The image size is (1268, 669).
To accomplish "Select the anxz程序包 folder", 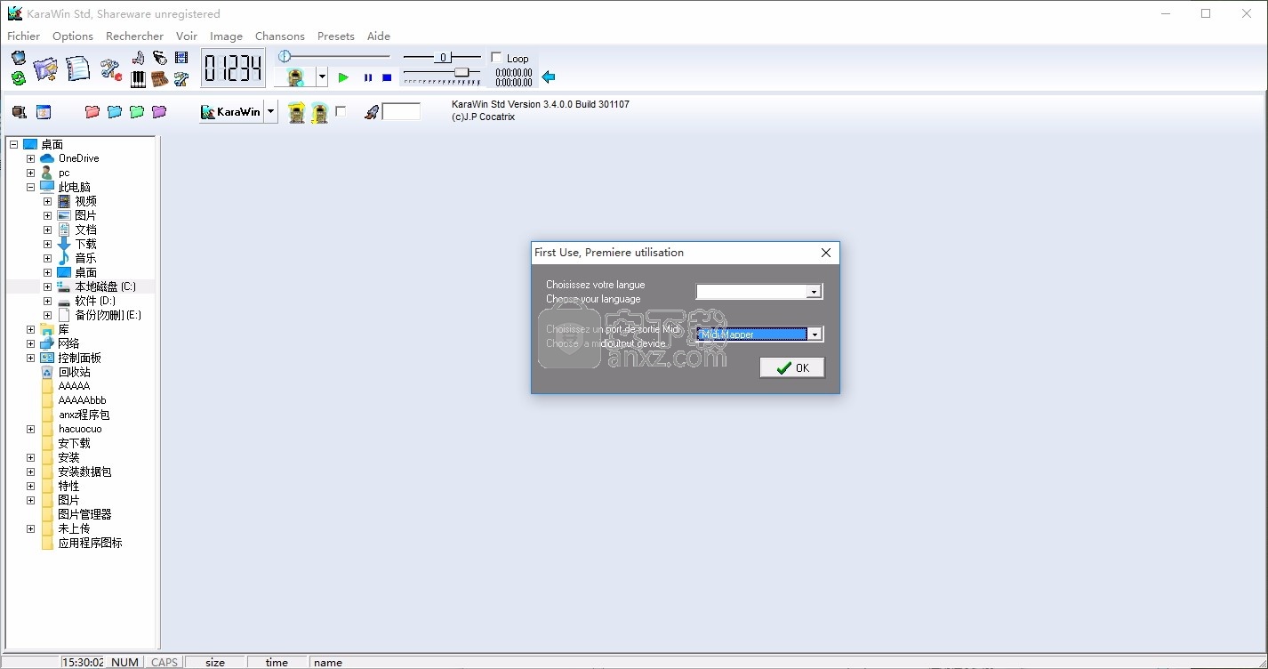I will tap(84, 415).
